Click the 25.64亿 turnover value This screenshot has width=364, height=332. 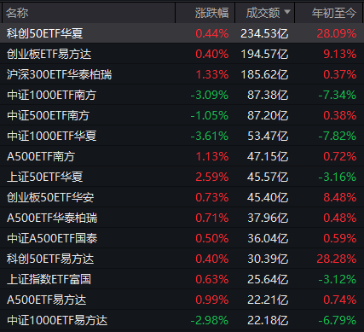(268, 279)
